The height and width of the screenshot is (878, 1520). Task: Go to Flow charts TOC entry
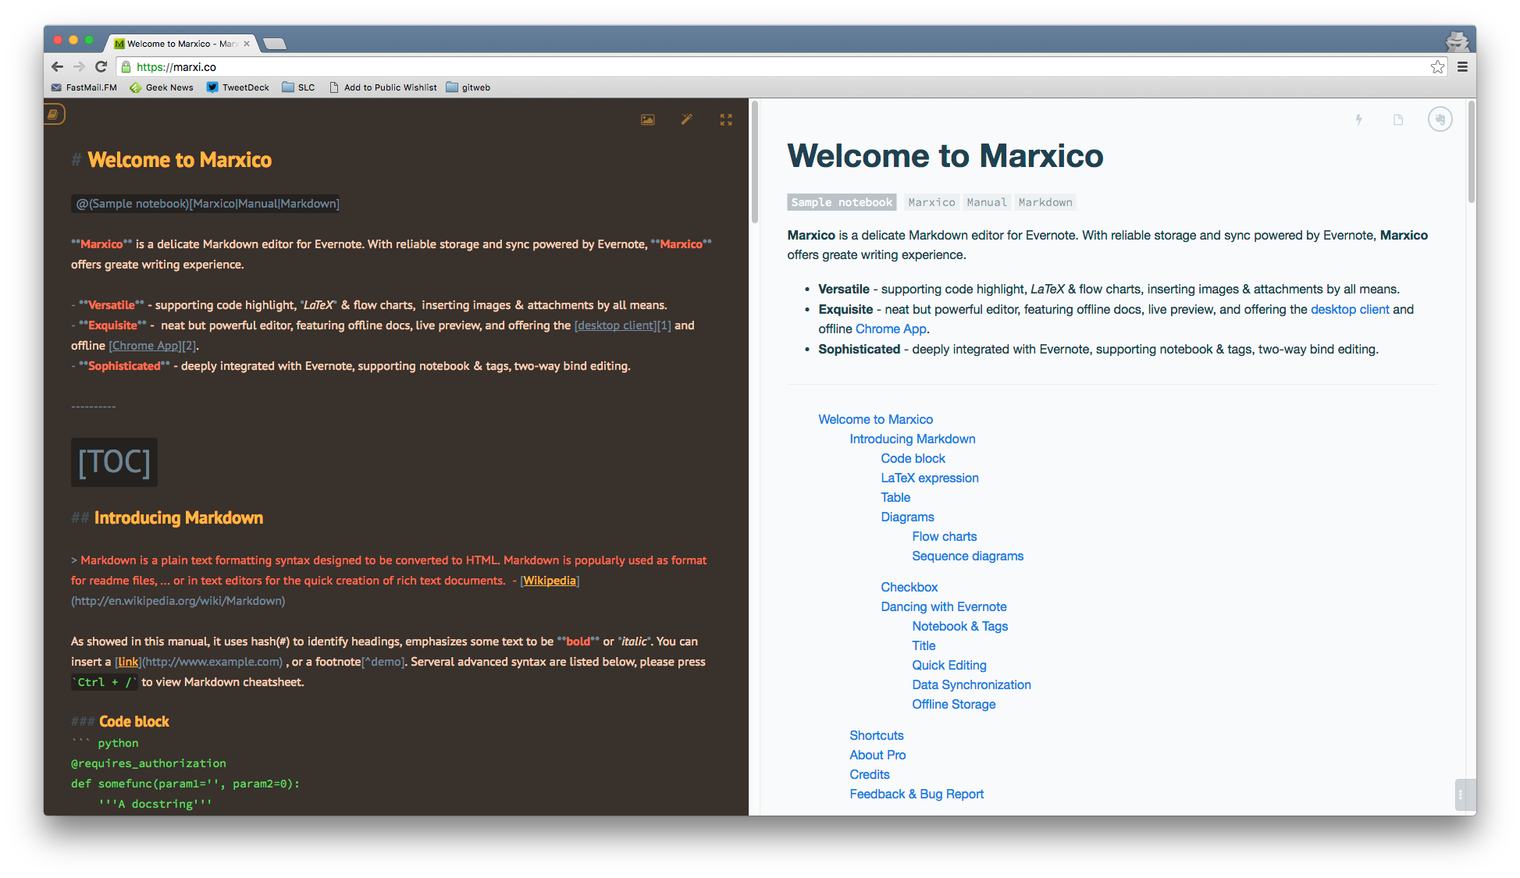[x=945, y=536]
